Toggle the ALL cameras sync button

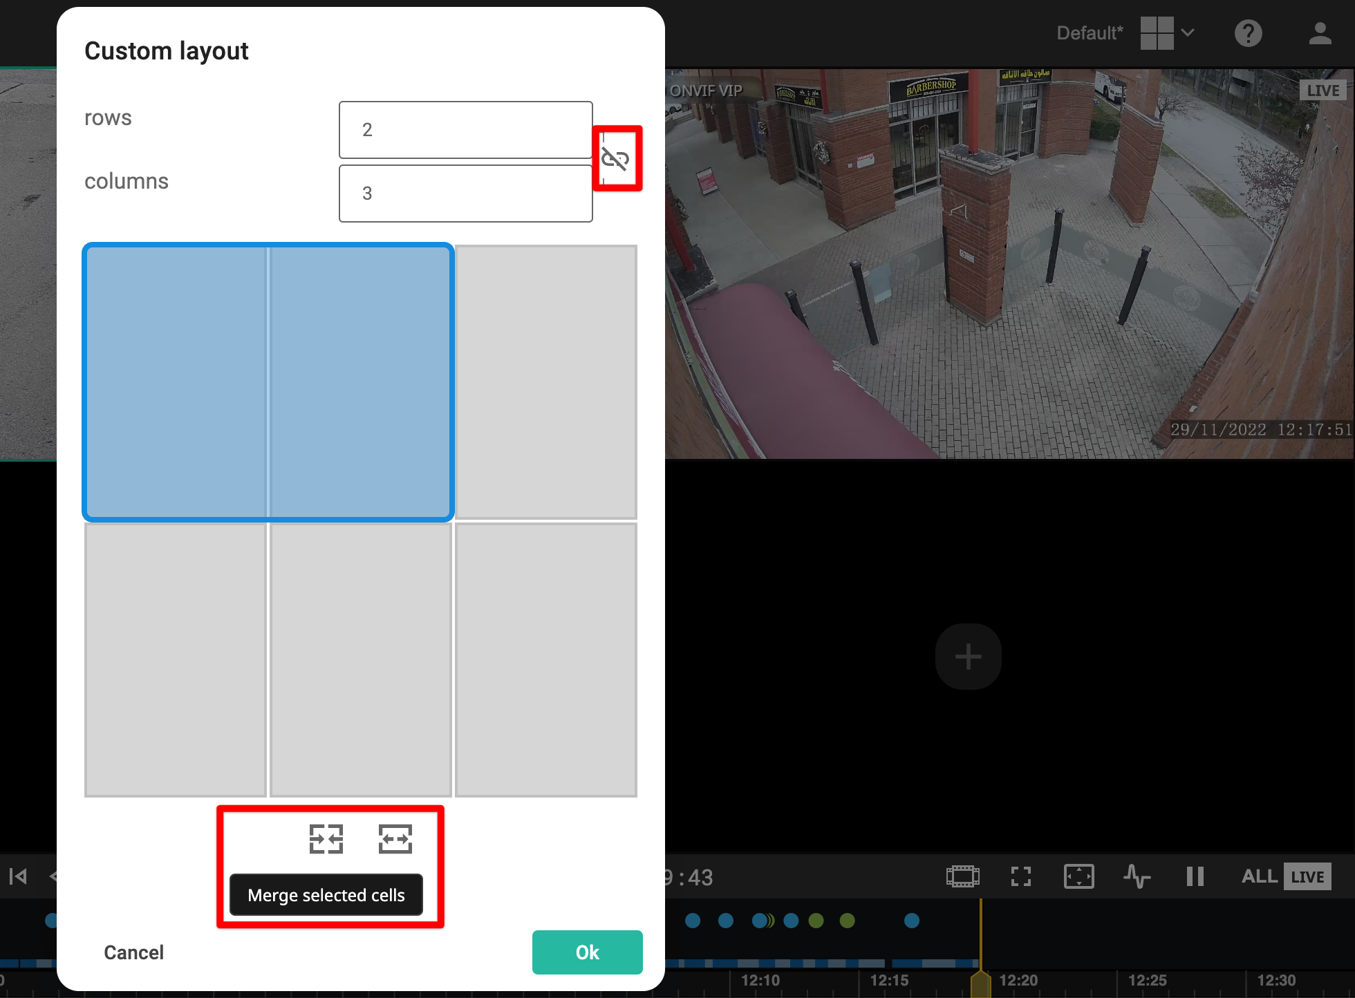(1259, 876)
